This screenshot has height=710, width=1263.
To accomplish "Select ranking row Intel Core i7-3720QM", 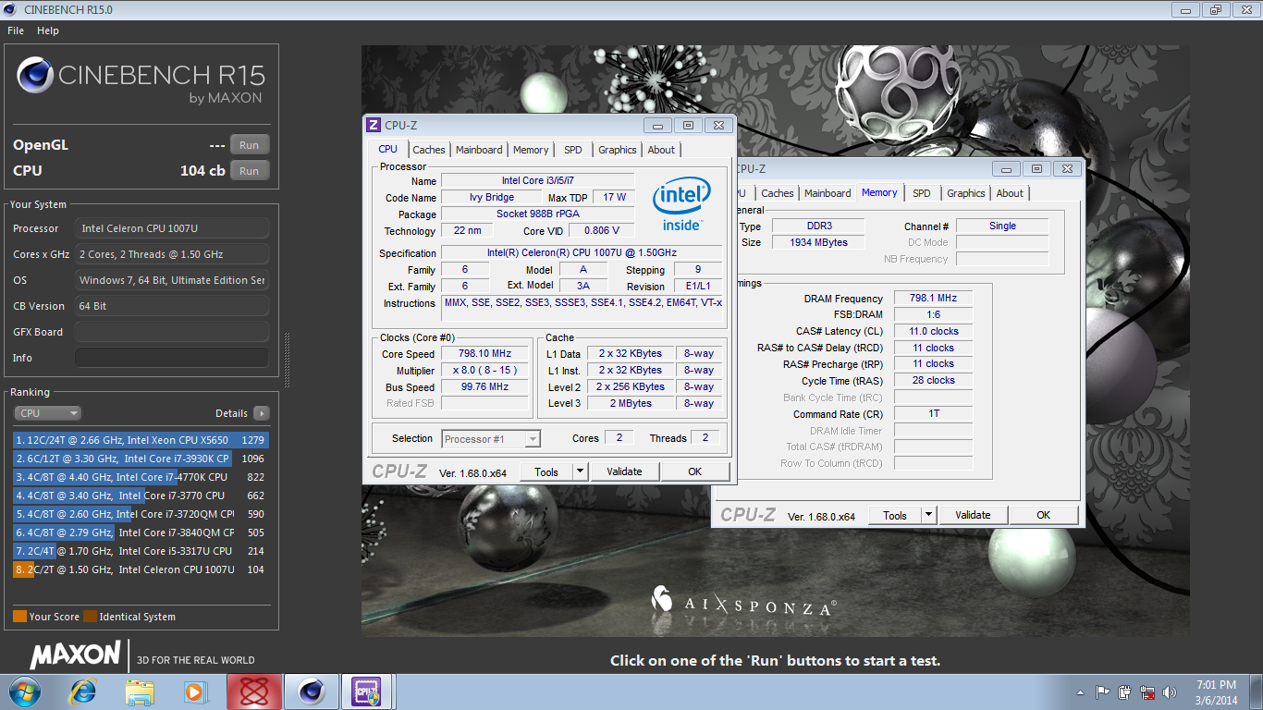I will [x=141, y=514].
